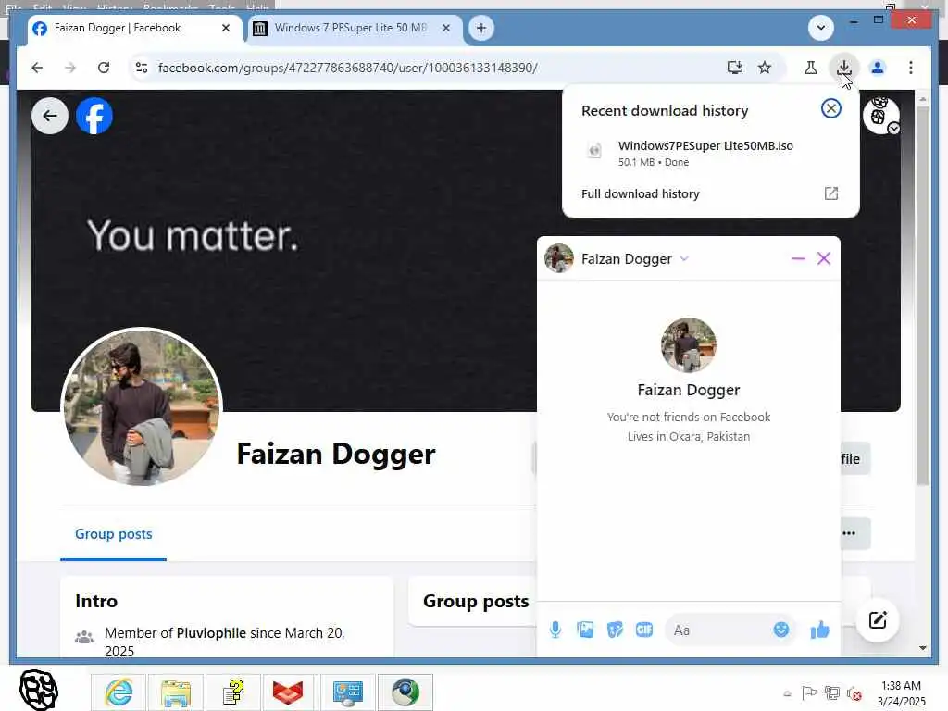Click the Faizan Dogger profile name heading
This screenshot has height=711, width=948.
(336, 454)
